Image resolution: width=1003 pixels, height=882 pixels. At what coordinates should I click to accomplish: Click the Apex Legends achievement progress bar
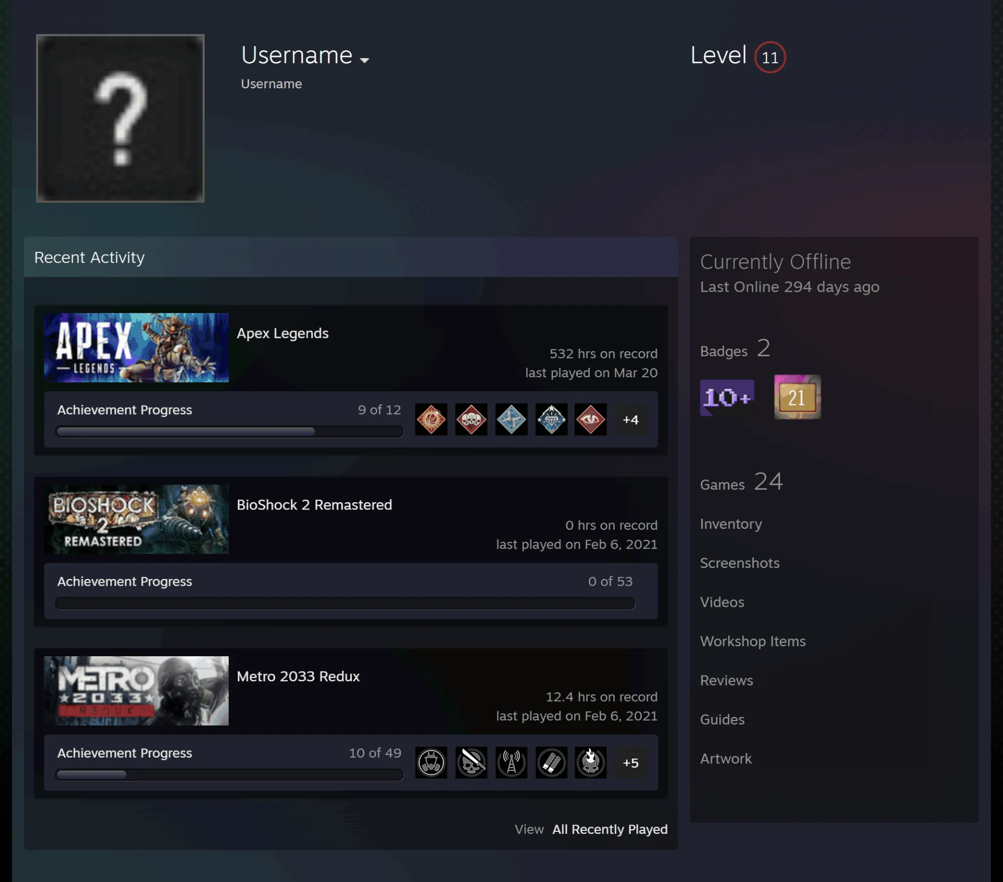coord(229,432)
